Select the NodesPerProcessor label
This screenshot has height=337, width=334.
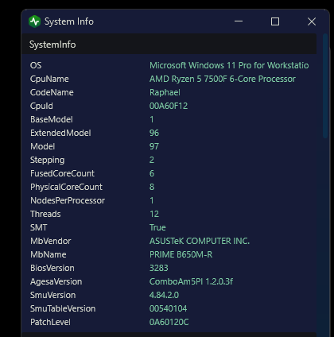pyautogui.click(x=68, y=200)
